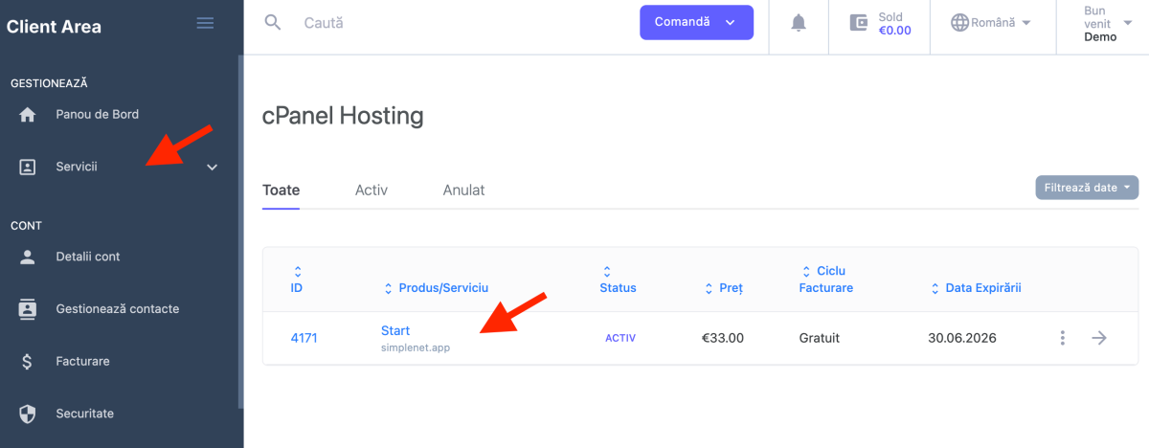
Task: Sort by Data Expirării column
Action: click(x=936, y=288)
